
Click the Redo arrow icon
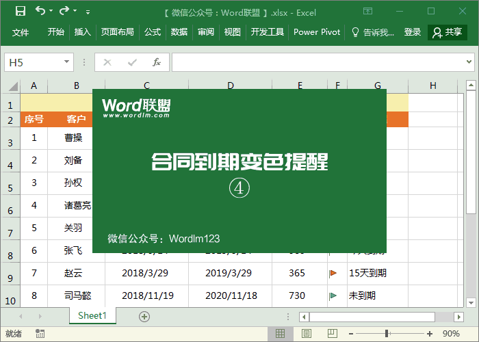[x=64, y=11]
